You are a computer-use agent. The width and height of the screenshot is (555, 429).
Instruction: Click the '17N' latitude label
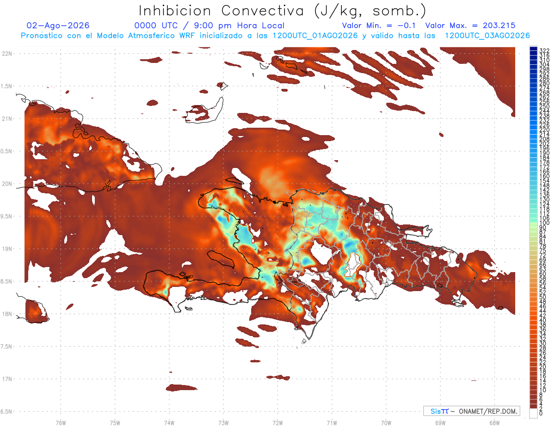tap(6, 379)
